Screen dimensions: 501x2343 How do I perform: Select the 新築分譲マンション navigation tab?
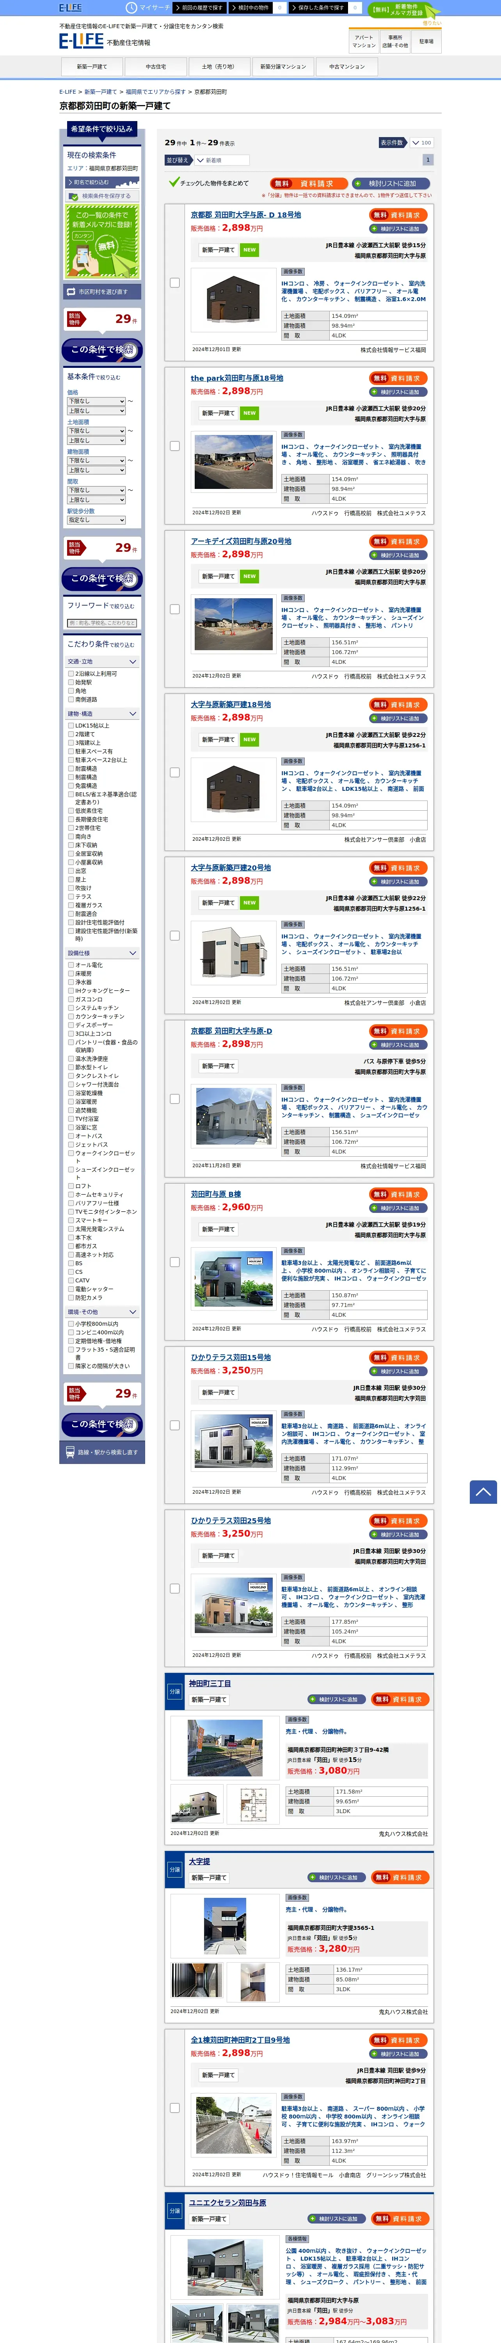click(x=283, y=66)
